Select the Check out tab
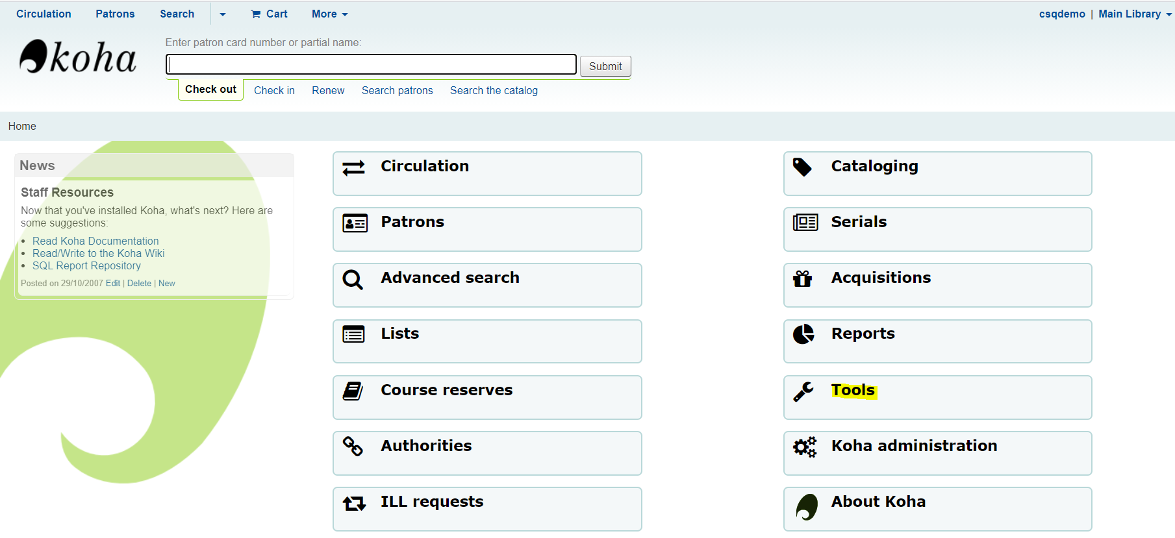 point(210,90)
